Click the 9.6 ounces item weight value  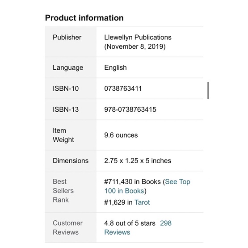point(121,135)
